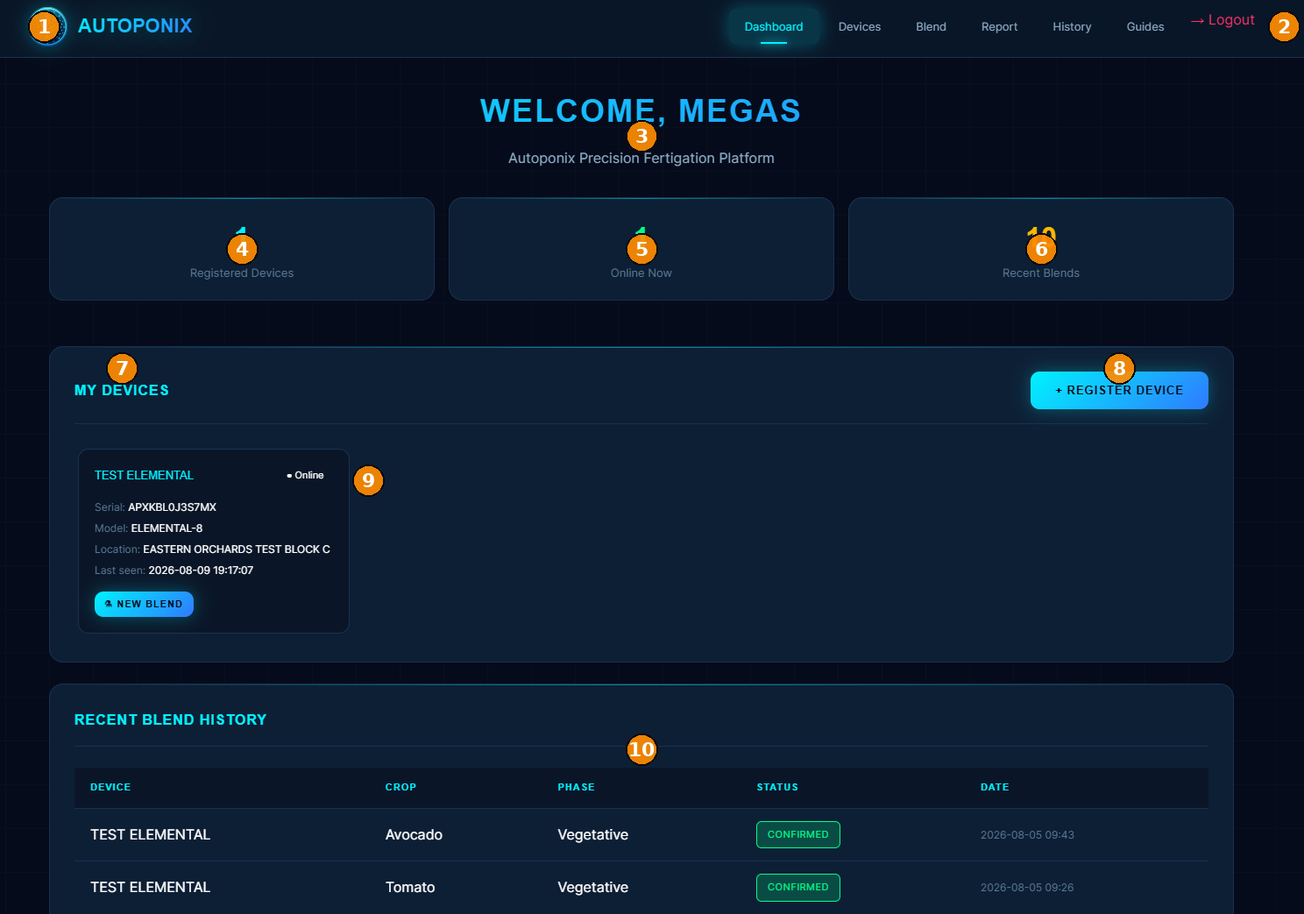Click the DEVICE column header
The image size is (1304, 914).
[110, 787]
